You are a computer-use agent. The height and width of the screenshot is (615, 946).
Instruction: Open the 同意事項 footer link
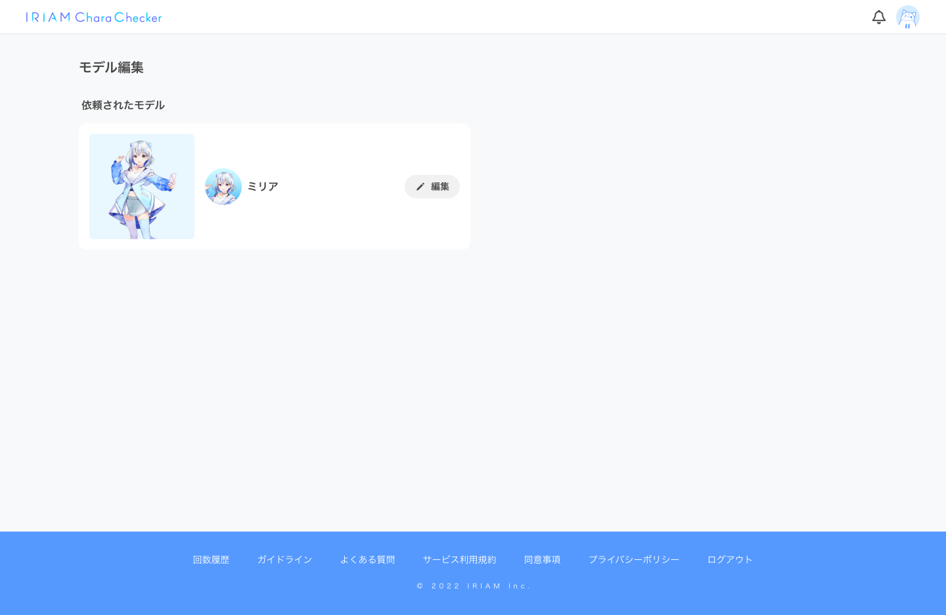[x=542, y=560]
